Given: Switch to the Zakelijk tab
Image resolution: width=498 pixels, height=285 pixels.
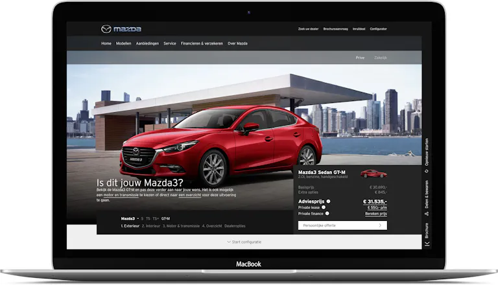Looking at the screenshot, I should point(381,58).
